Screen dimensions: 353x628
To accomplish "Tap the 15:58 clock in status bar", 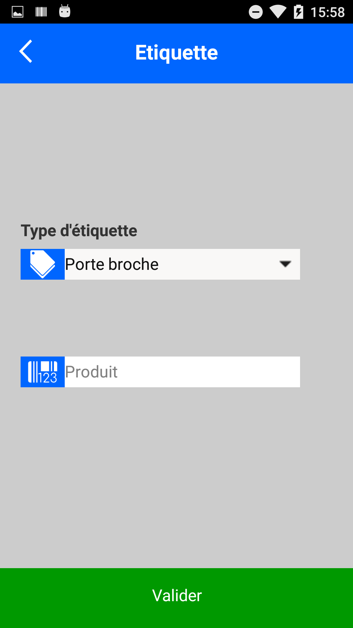I will [328, 12].
